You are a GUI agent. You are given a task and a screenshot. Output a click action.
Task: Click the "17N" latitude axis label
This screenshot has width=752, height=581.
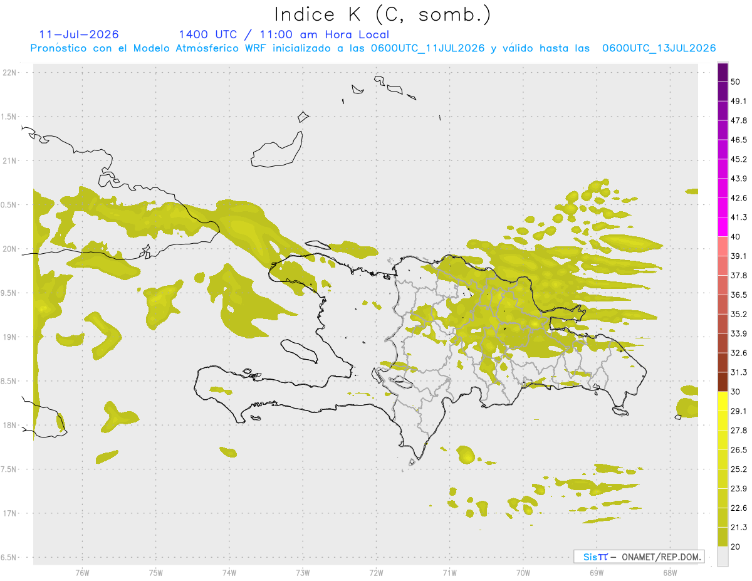pyautogui.click(x=10, y=513)
